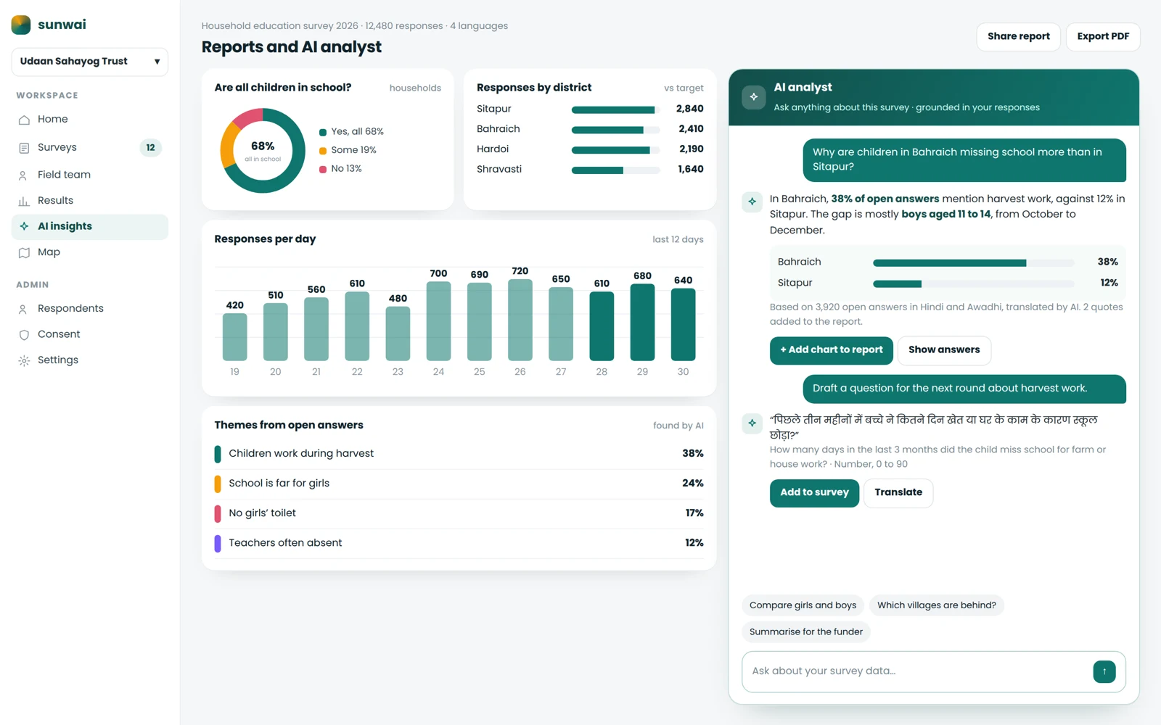
Task: Click the red No 13% legend dot
Action: pos(323,170)
